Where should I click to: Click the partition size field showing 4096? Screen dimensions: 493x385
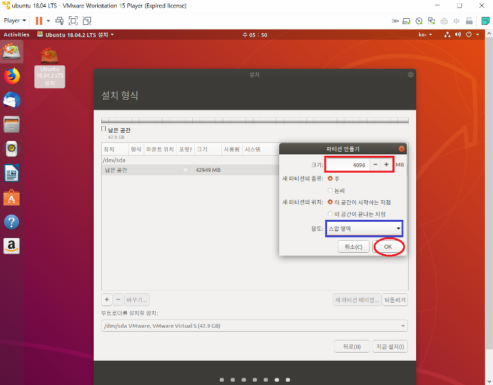348,165
